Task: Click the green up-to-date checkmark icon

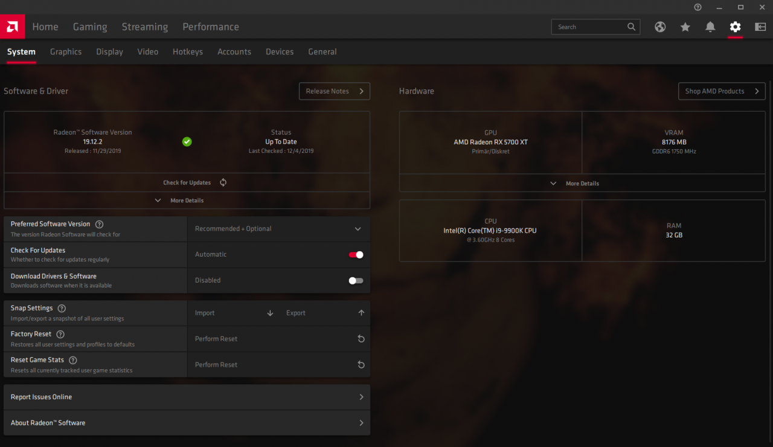Action: pos(187,141)
